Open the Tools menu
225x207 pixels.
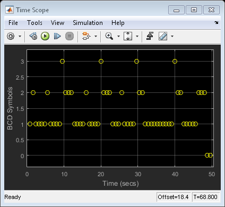[34, 23]
